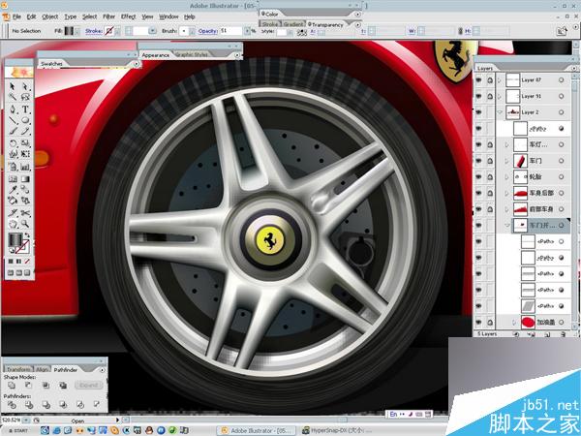Viewport: 581px width, 436px height.
Task: Select the Slice tool
Action: coord(13,213)
